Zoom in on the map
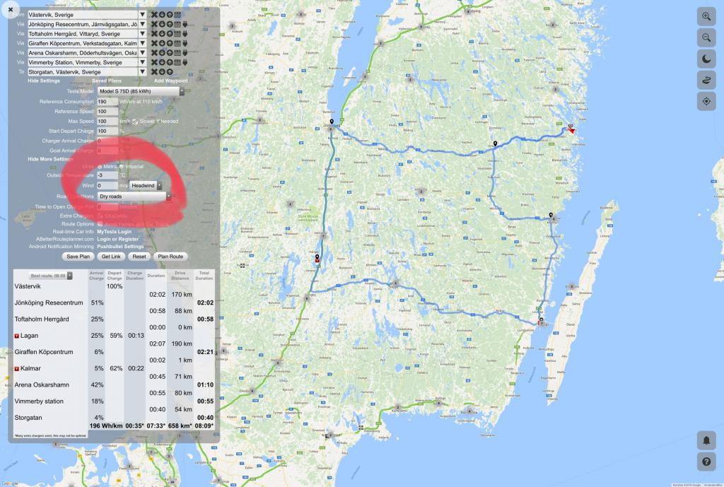Viewport: 724px width, 487px height. tap(706, 16)
